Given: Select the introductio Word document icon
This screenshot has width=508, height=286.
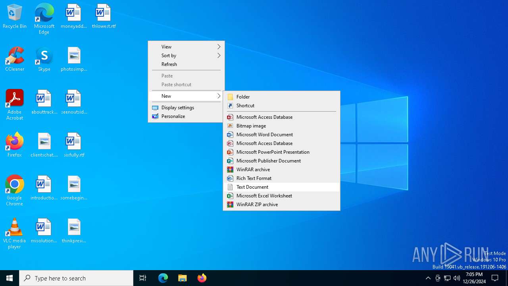Looking at the screenshot, I should (44, 188).
